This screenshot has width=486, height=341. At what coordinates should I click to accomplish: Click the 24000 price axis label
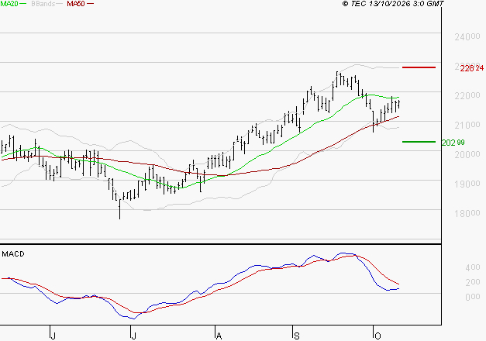(x=467, y=37)
